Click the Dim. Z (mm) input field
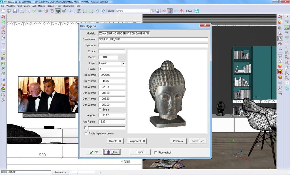The image size is (290, 175). (x=112, y=105)
